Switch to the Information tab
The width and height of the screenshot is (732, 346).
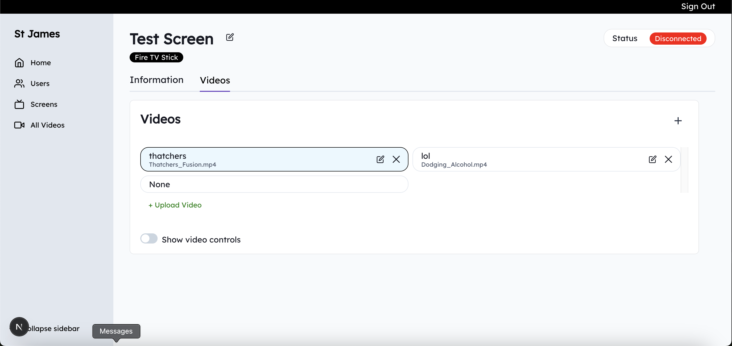coord(157,80)
